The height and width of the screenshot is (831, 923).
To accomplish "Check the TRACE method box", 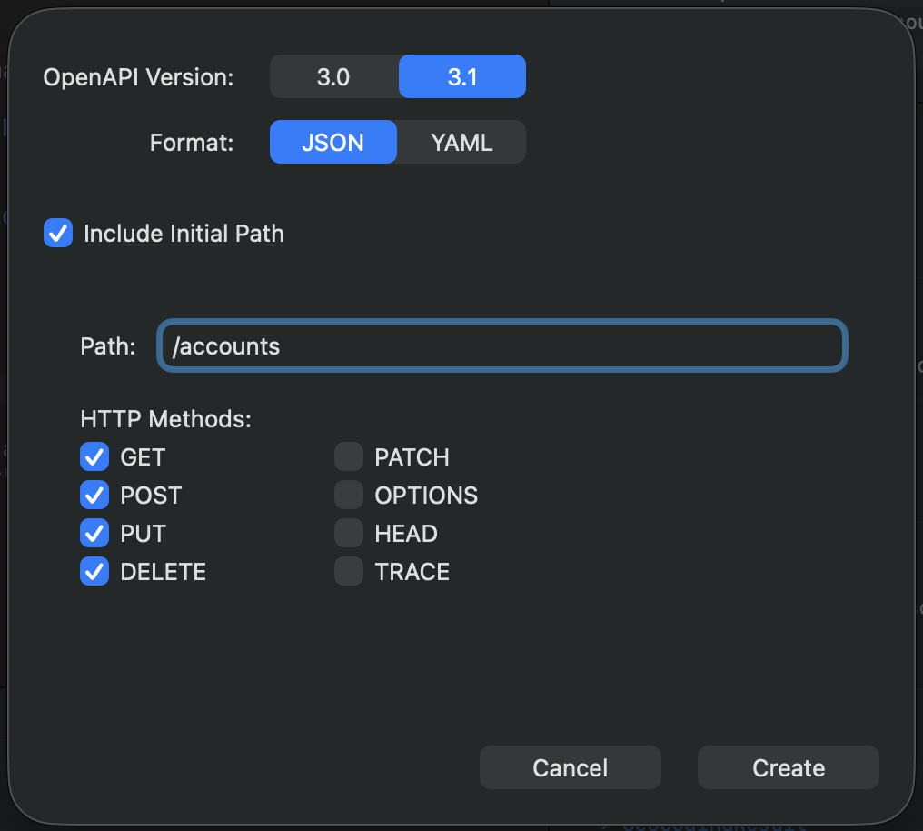I will coord(349,571).
